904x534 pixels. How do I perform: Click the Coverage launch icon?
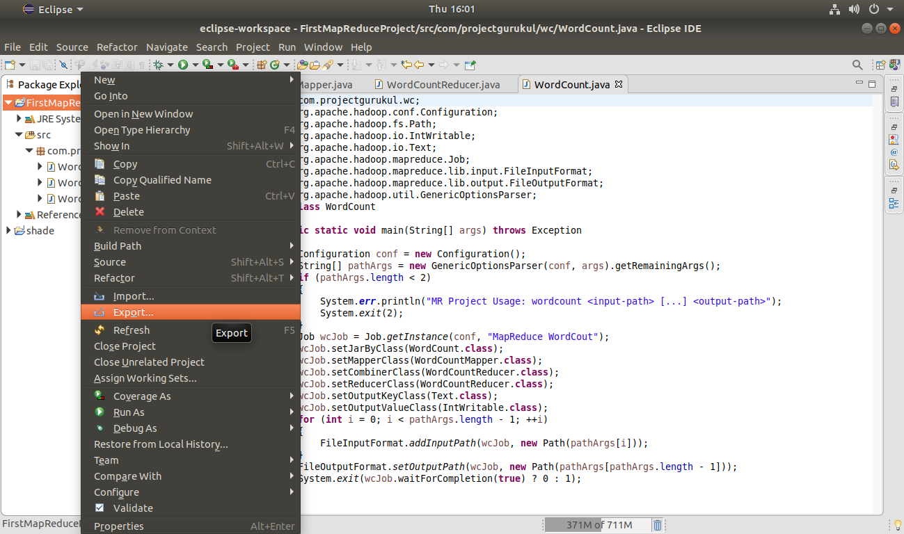[207, 65]
